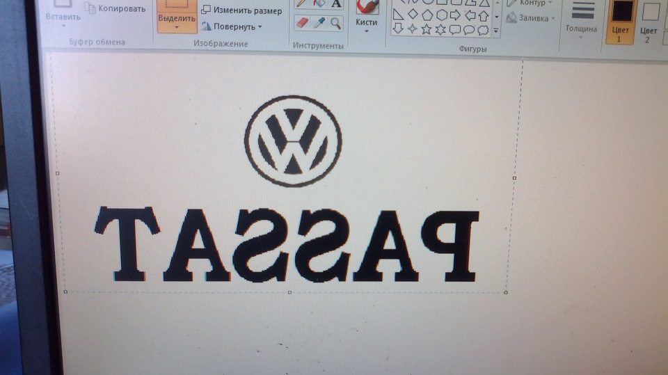This screenshot has height=375, width=668.
Task: Choose the rounded rectangle callout shape
Action: click(x=454, y=30)
